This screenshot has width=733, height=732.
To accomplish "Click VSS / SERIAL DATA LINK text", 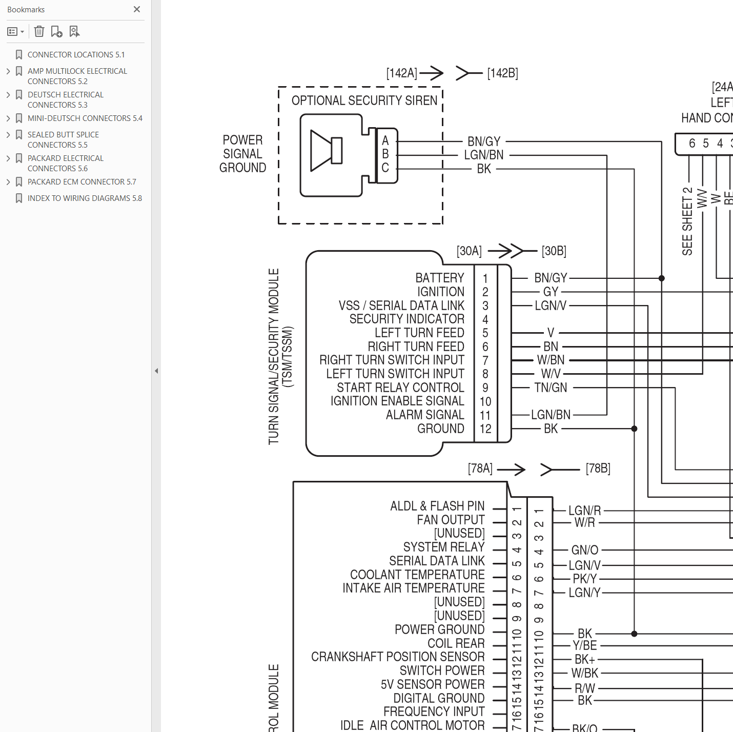I will (x=401, y=306).
